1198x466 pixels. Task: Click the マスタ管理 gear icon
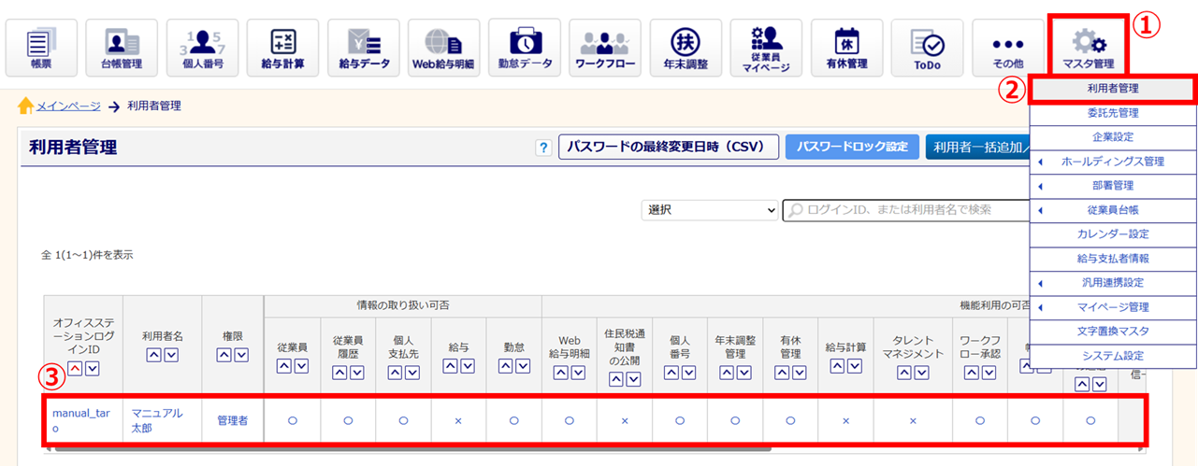[1088, 47]
